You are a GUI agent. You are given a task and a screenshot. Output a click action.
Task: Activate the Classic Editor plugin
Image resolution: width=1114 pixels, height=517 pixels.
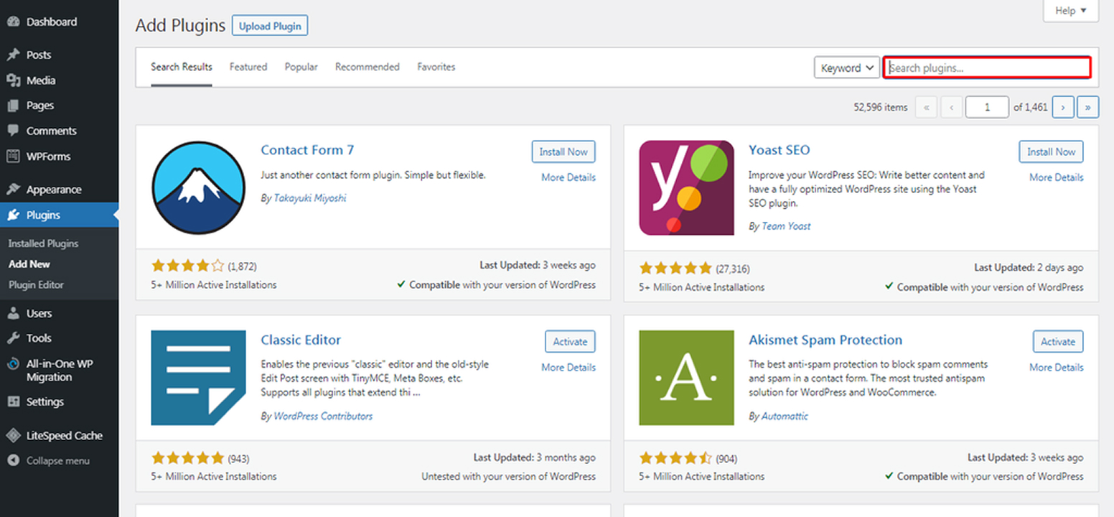569,341
